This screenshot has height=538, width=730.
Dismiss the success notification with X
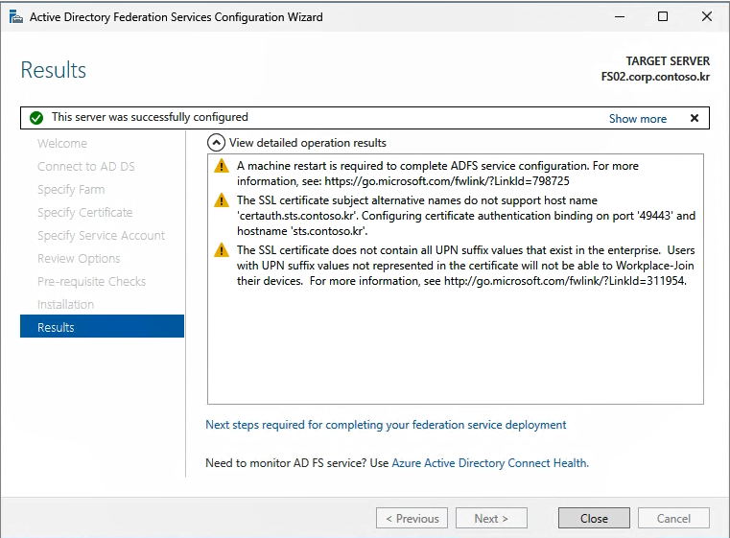[x=695, y=118]
